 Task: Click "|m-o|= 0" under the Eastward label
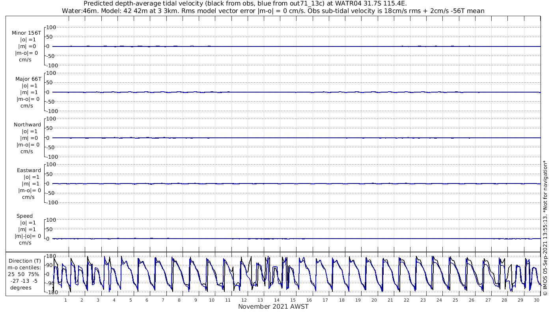pyautogui.click(x=29, y=190)
